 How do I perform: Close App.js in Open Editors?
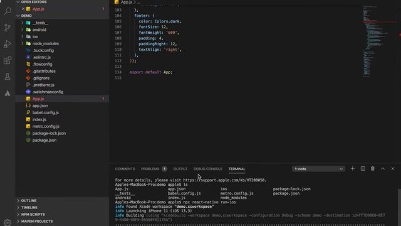click(23, 9)
